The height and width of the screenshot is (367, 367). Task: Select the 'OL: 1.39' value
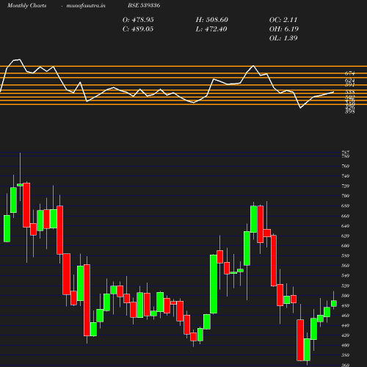pyautogui.click(x=283, y=38)
